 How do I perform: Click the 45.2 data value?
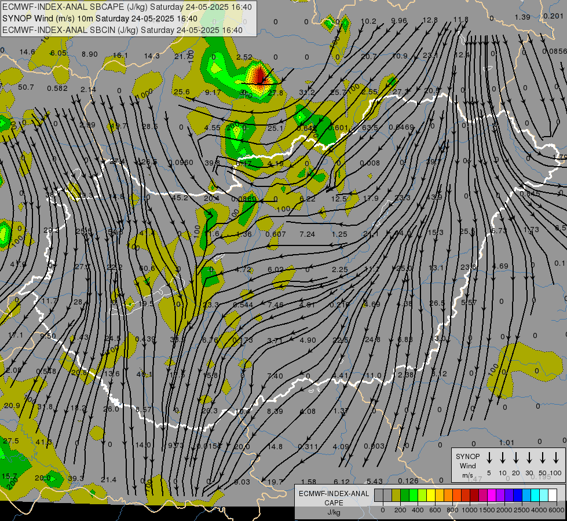[x=180, y=198]
